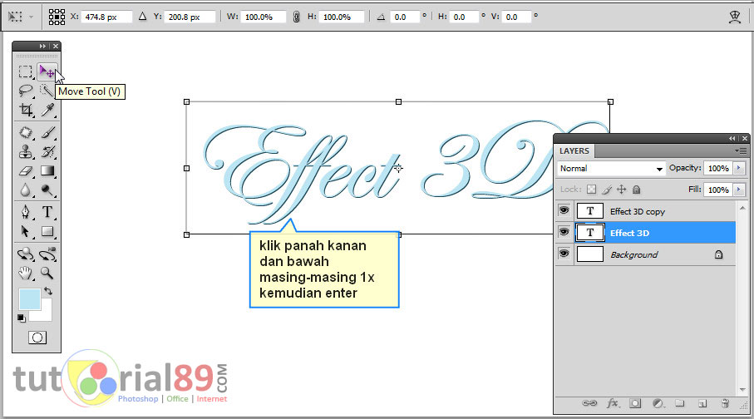The image size is (754, 419).
Task: Select the Lasso tool
Action: [26, 91]
